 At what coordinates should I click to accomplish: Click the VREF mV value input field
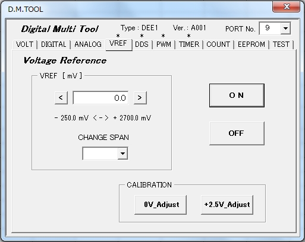100,98
